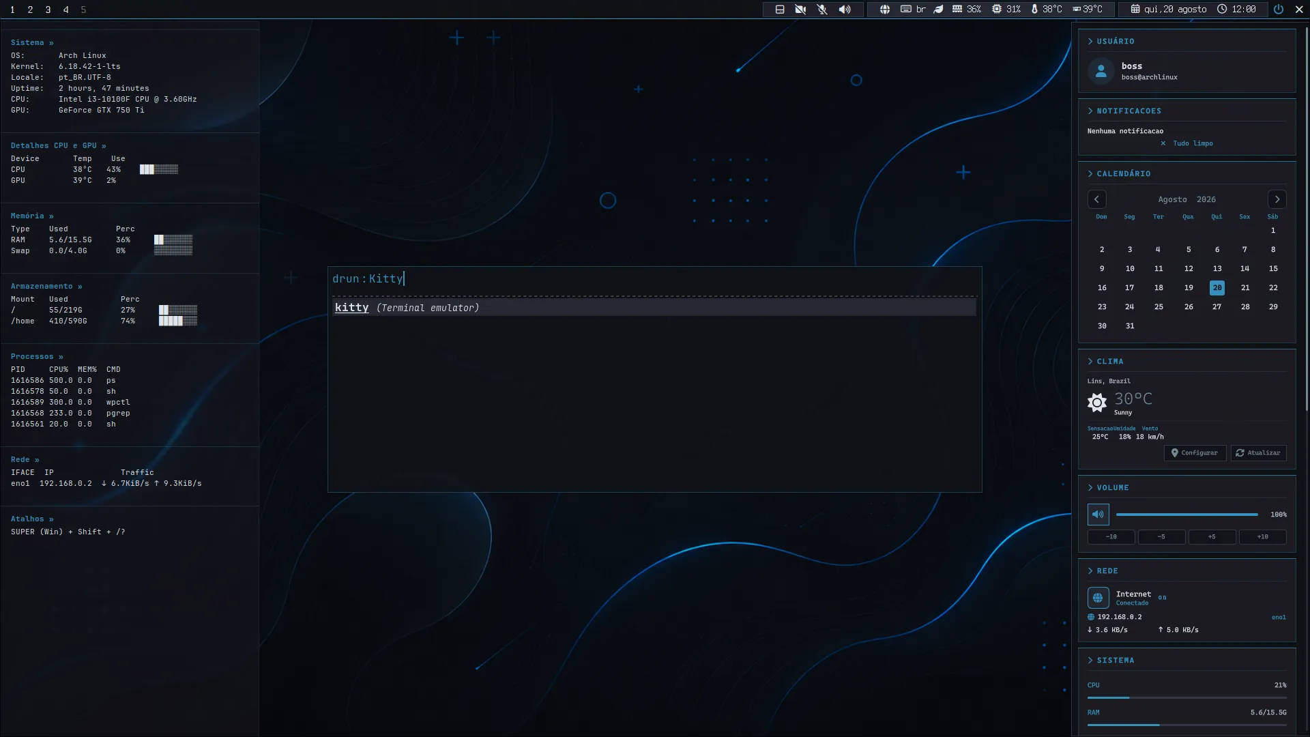Decrease volume with the -5 button

1162,537
